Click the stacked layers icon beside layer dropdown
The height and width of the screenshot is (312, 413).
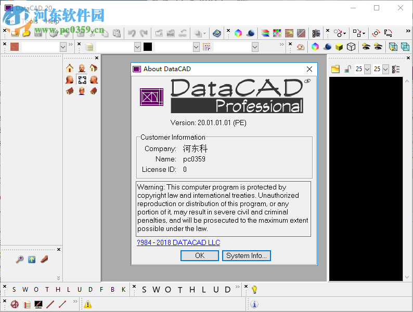89,47
